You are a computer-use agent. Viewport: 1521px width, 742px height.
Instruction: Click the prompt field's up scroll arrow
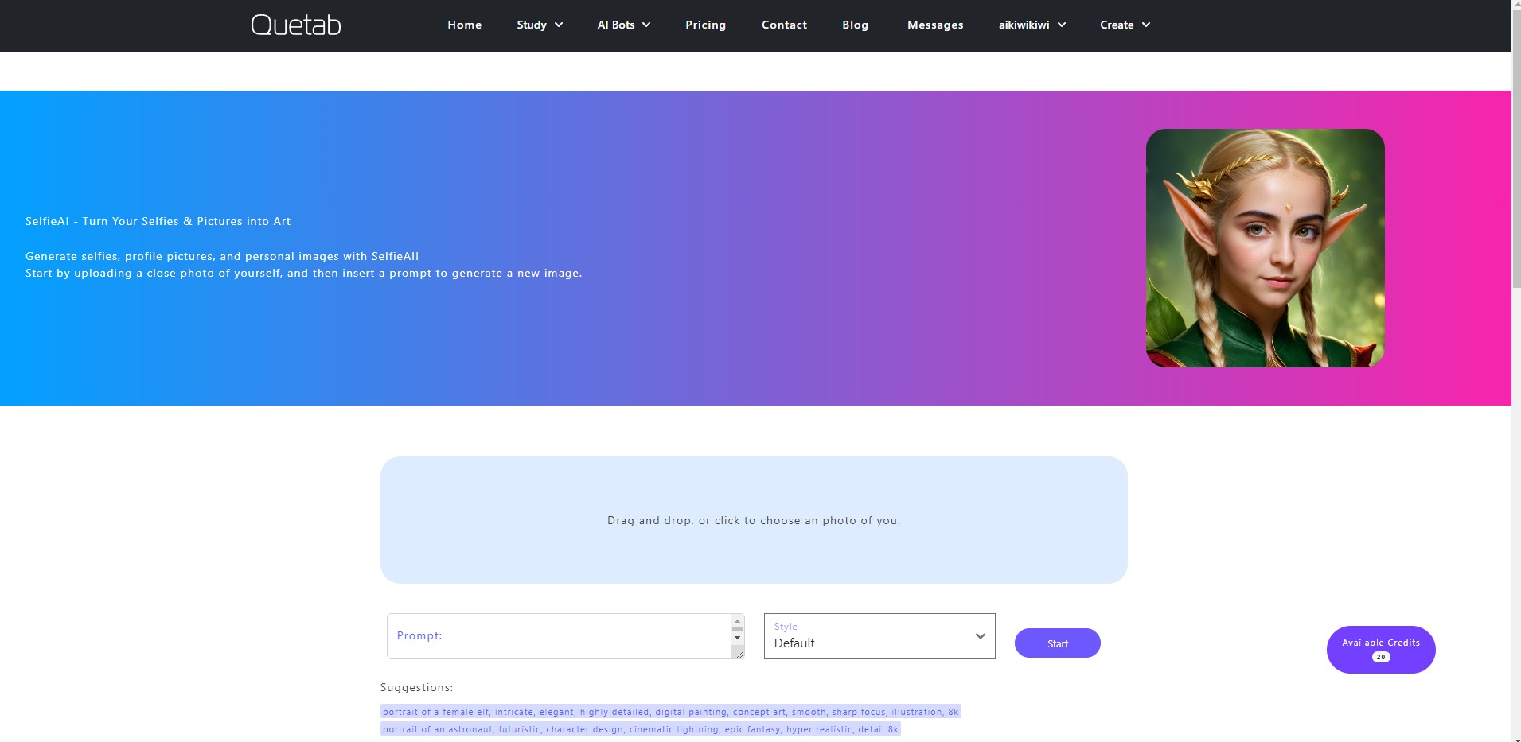(x=737, y=622)
